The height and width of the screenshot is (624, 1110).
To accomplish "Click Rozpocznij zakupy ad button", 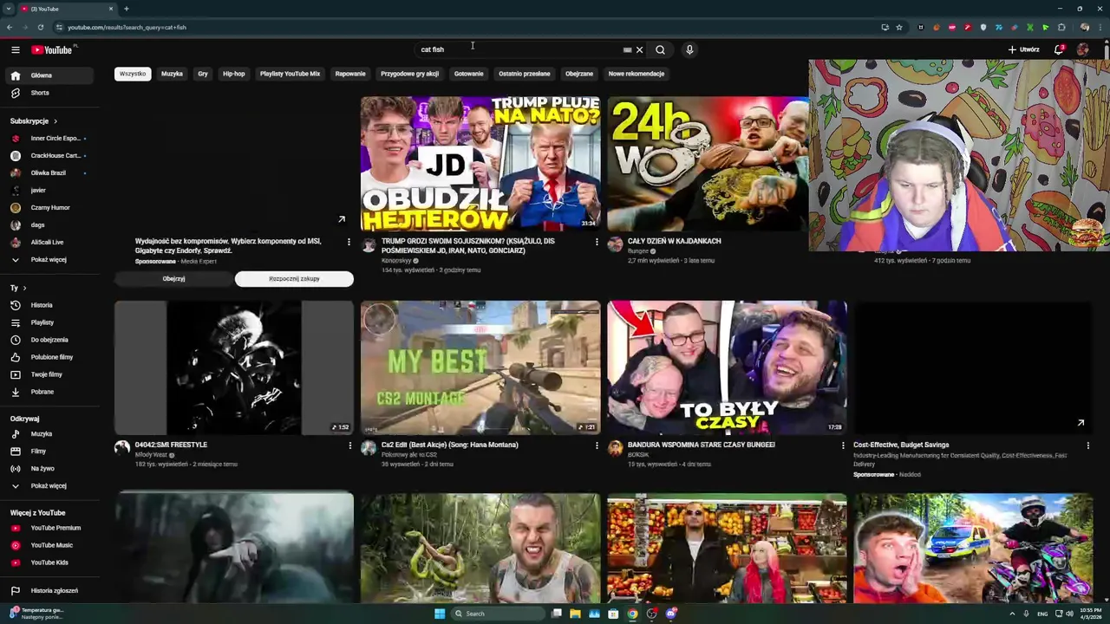I will click(294, 279).
